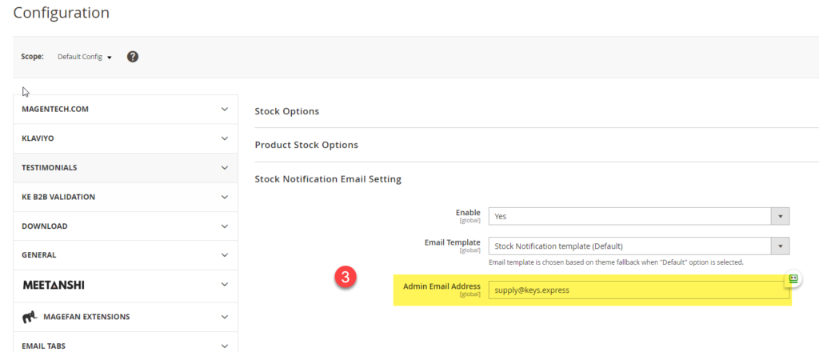Screen dimensions: 819x352
Task: Open the Enable Yes dropdown
Action: [638, 216]
